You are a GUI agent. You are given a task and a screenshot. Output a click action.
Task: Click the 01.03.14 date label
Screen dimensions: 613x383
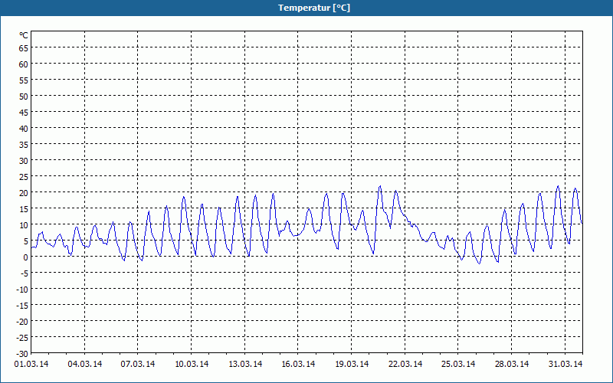coord(31,364)
